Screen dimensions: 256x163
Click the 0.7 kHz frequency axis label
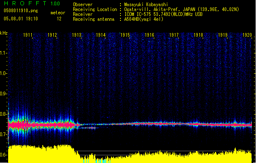pyautogui.click(x=3, y=134)
